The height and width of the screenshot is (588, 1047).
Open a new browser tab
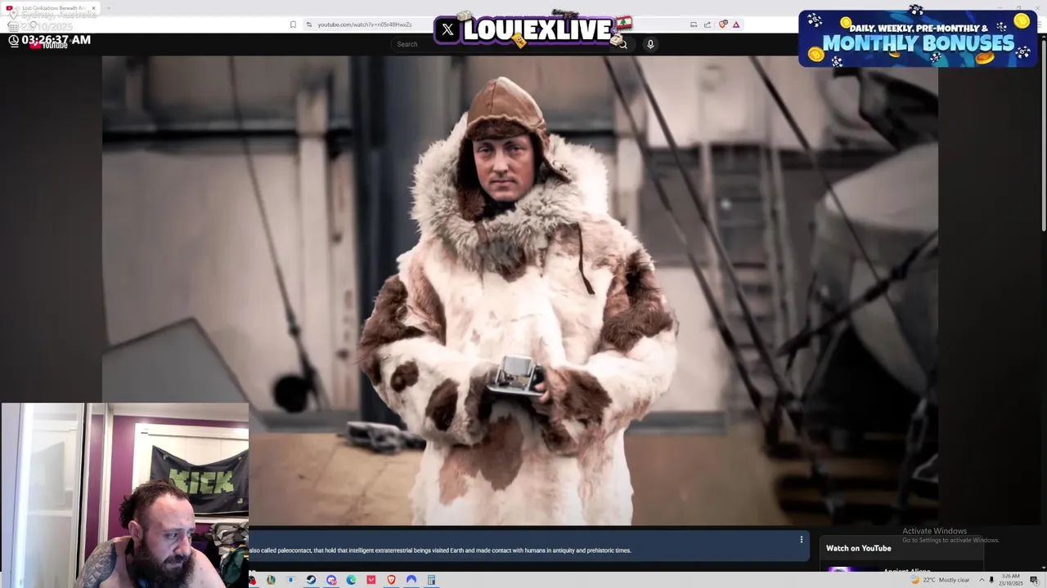click(x=108, y=8)
